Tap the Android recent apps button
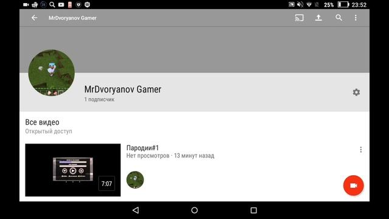 [253, 210]
